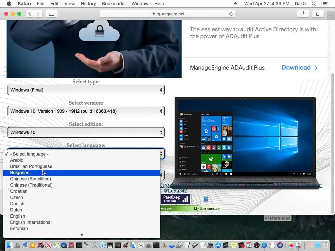Open Home app in the Dock

pos(33,245)
